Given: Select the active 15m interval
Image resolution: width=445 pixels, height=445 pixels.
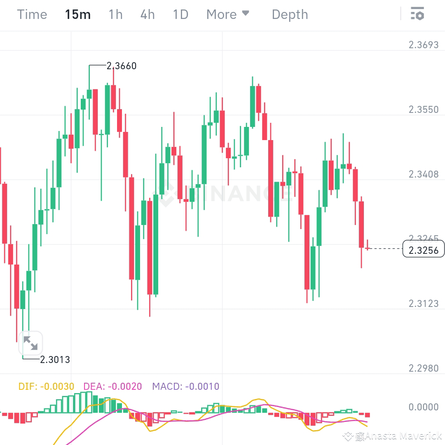Looking at the screenshot, I should point(77,14).
